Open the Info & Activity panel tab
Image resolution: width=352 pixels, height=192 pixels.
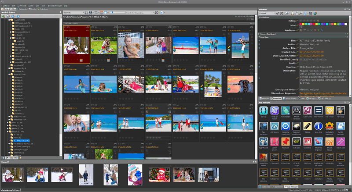point(290,99)
